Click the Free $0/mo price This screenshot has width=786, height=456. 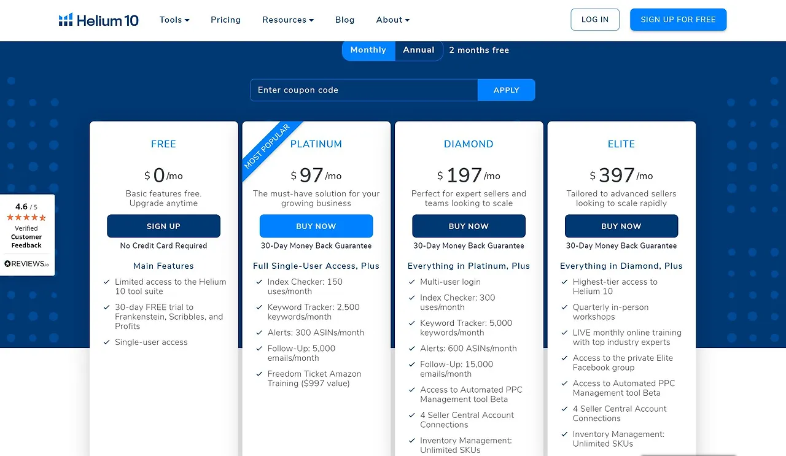pos(163,176)
